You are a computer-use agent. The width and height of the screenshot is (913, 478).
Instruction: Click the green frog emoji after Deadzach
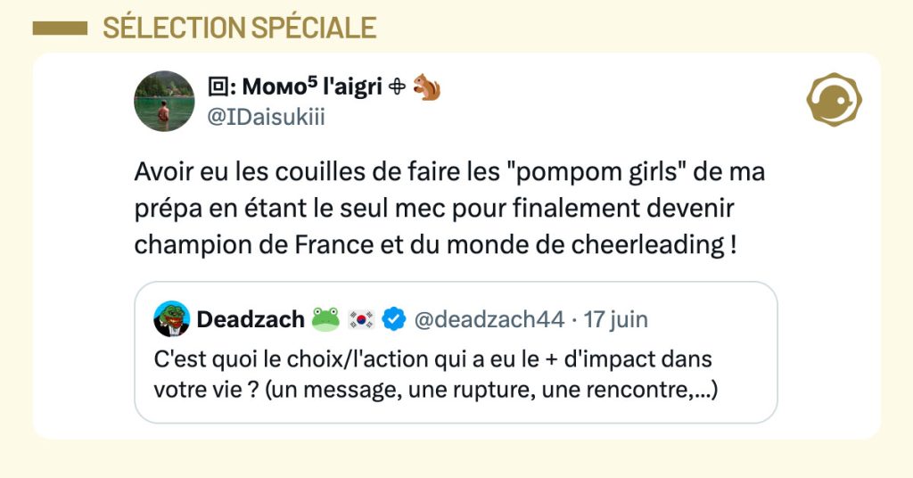pyautogui.click(x=325, y=318)
